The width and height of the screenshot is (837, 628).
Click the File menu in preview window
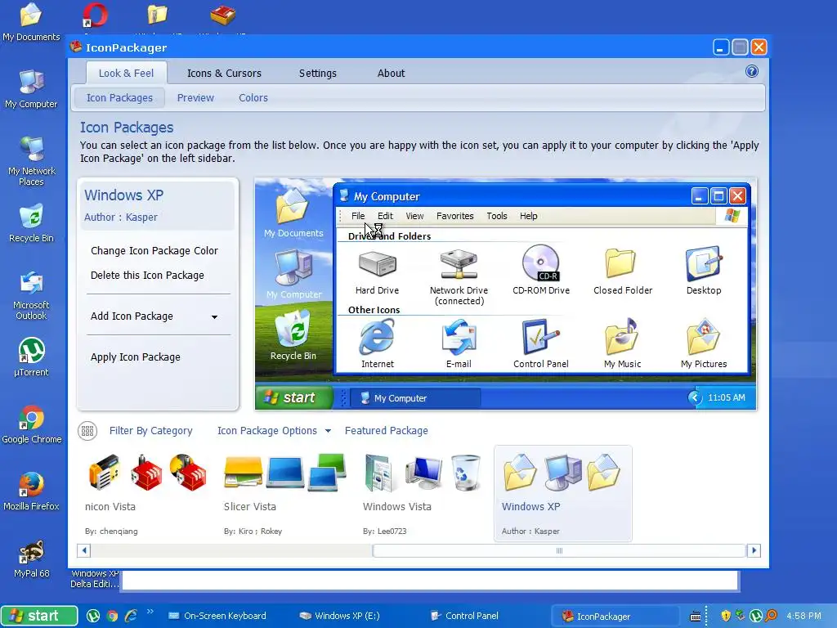358,216
